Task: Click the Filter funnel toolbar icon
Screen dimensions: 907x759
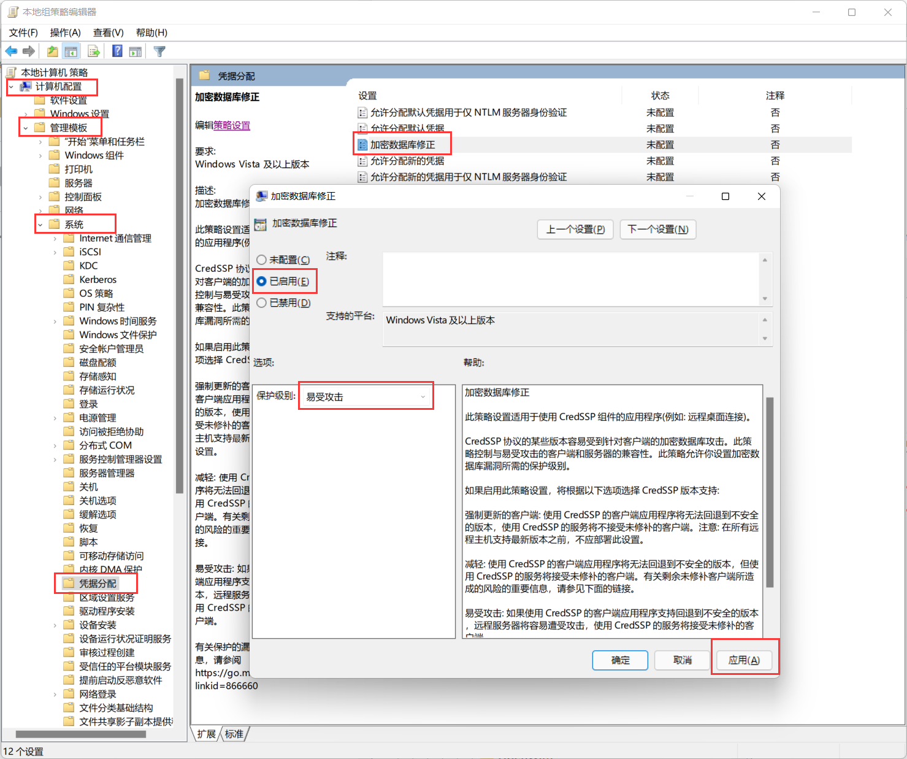Action: (159, 52)
